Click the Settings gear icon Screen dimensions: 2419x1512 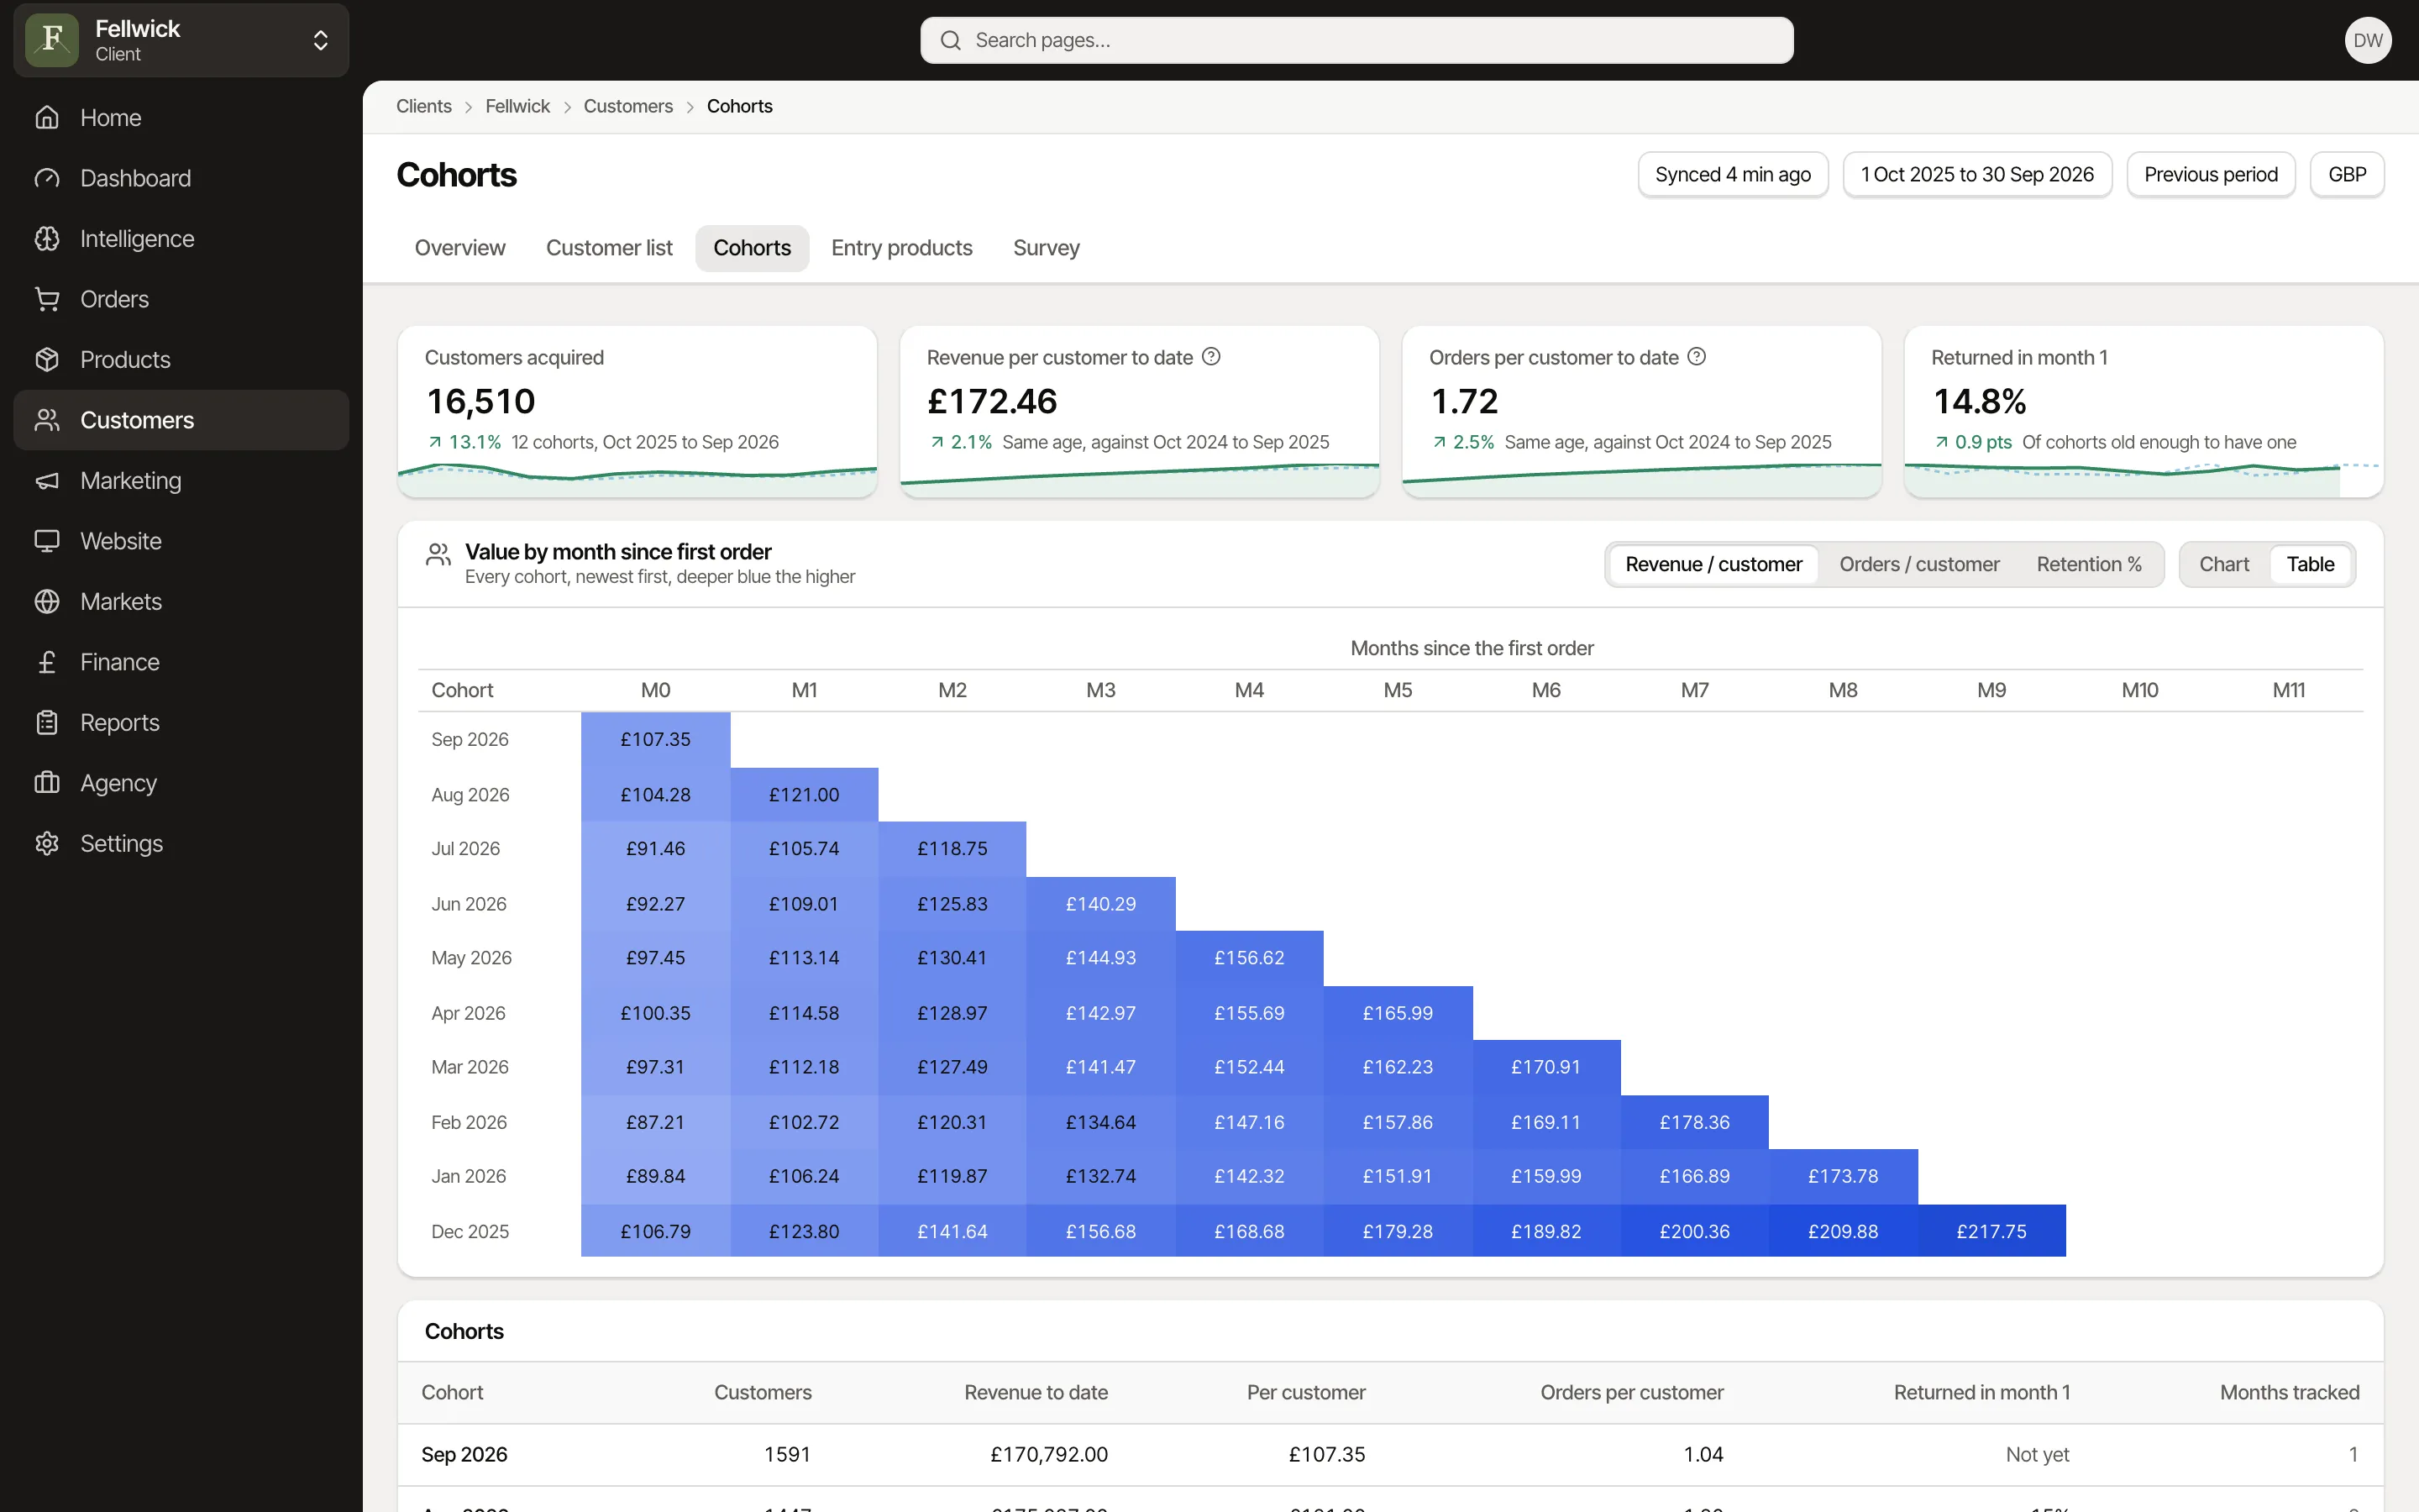pos(47,844)
